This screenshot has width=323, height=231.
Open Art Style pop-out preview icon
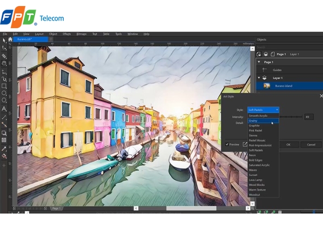[x=245, y=144]
